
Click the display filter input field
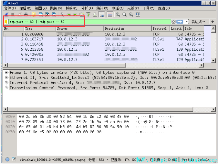pyautogui.click(x=88, y=22)
